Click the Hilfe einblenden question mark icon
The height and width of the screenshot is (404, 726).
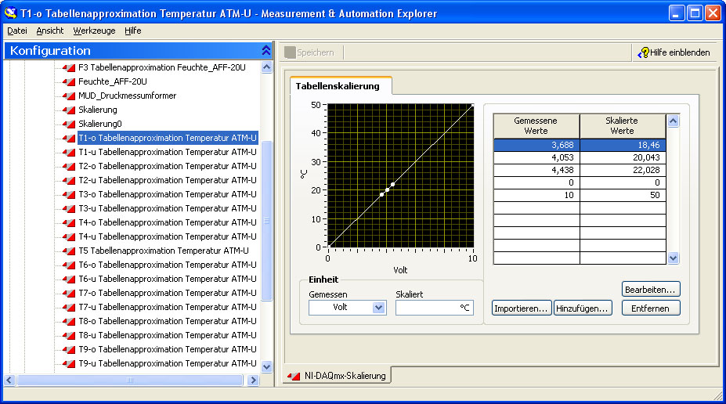coord(643,52)
